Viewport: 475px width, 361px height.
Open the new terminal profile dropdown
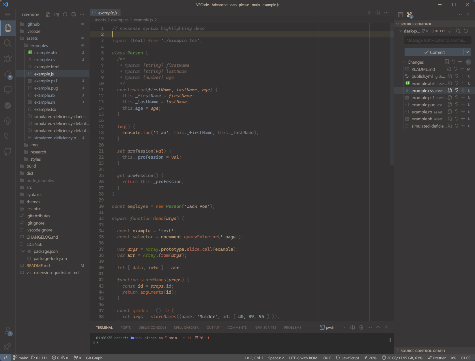(x=345, y=328)
